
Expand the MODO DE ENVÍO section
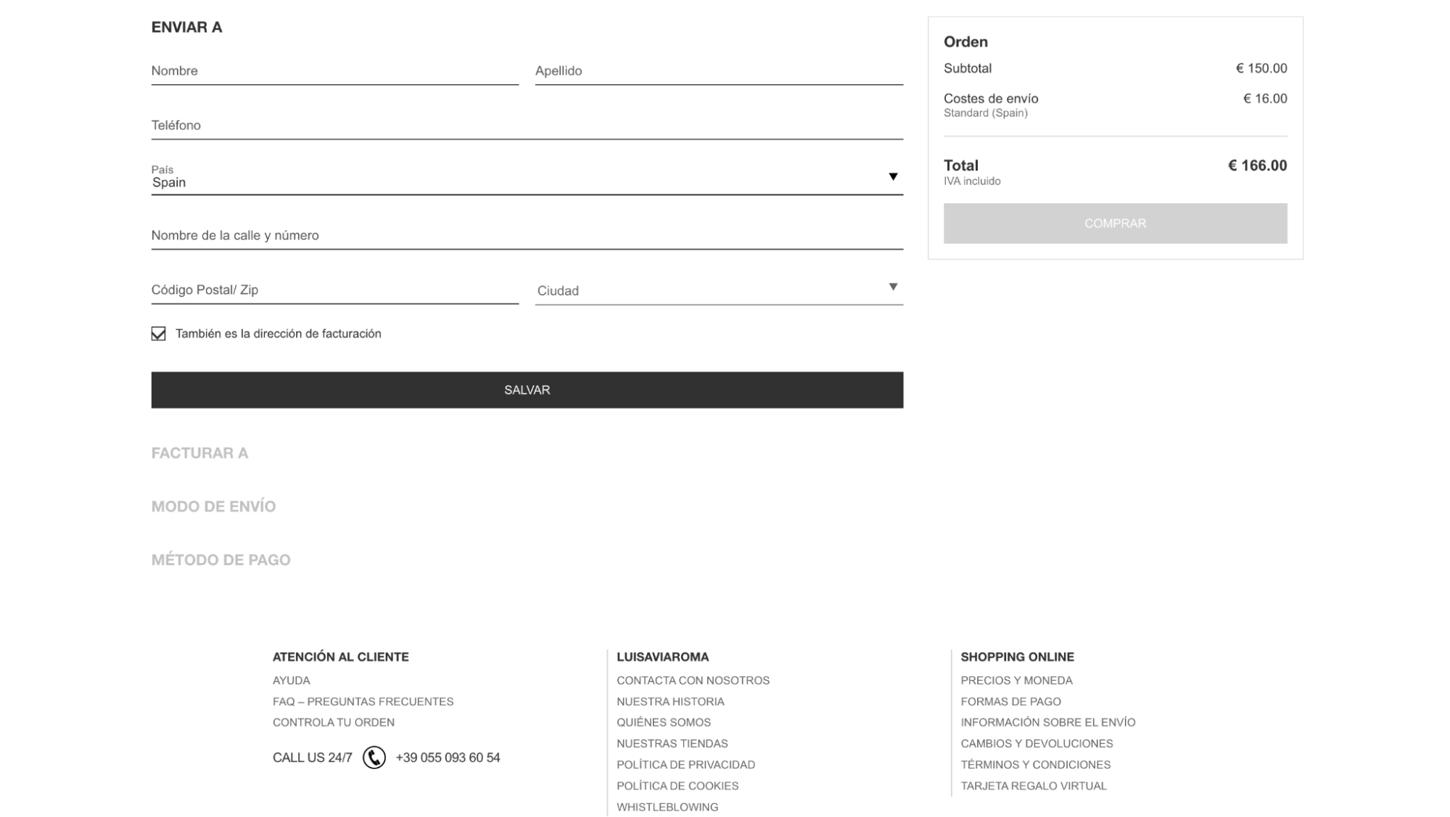tap(213, 506)
